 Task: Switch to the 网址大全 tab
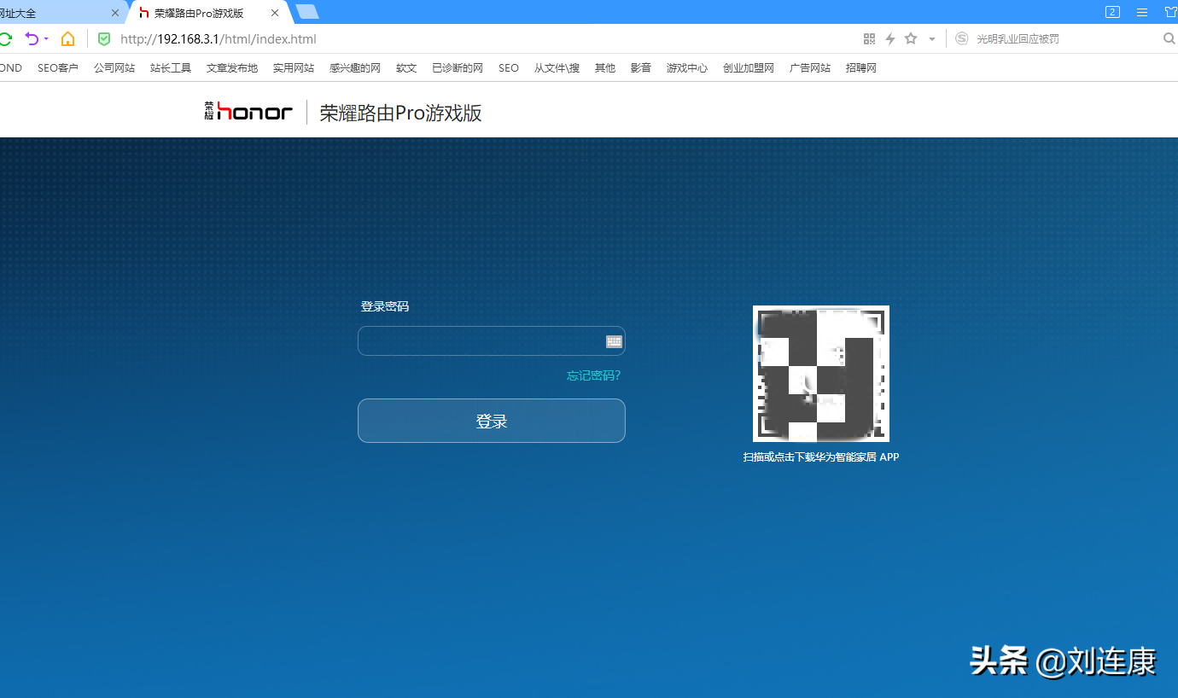[54, 13]
